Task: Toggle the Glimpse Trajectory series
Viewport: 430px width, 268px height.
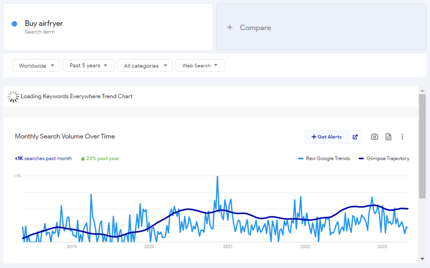Action: pyautogui.click(x=384, y=158)
